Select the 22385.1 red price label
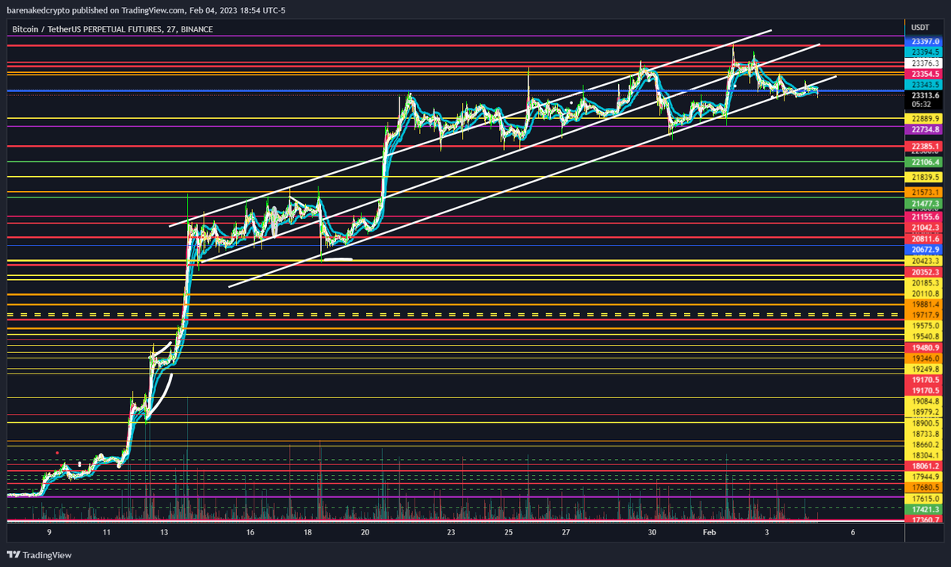 pos(925,147)
